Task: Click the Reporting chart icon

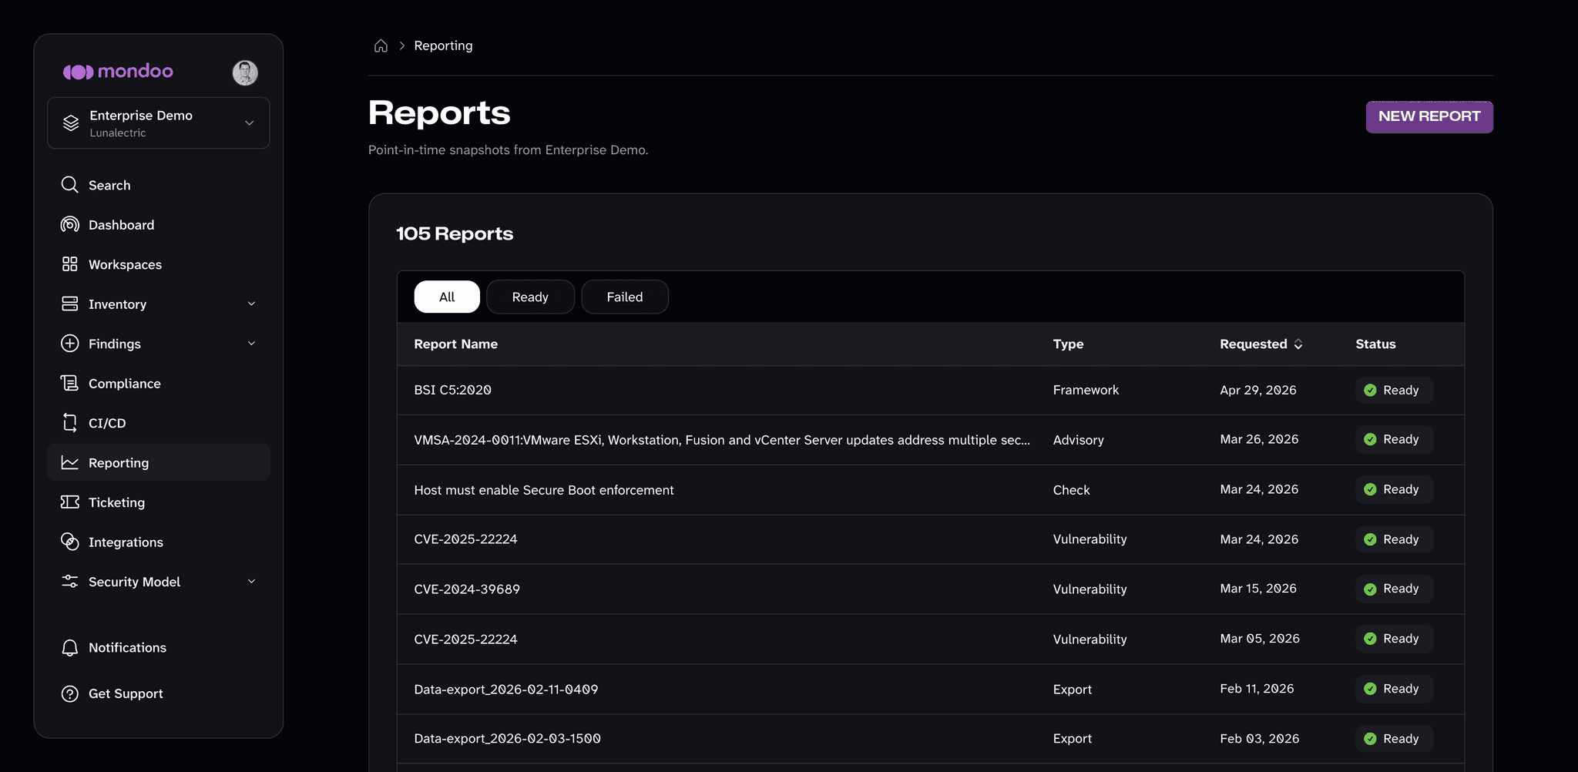Action: click(69, 462)
